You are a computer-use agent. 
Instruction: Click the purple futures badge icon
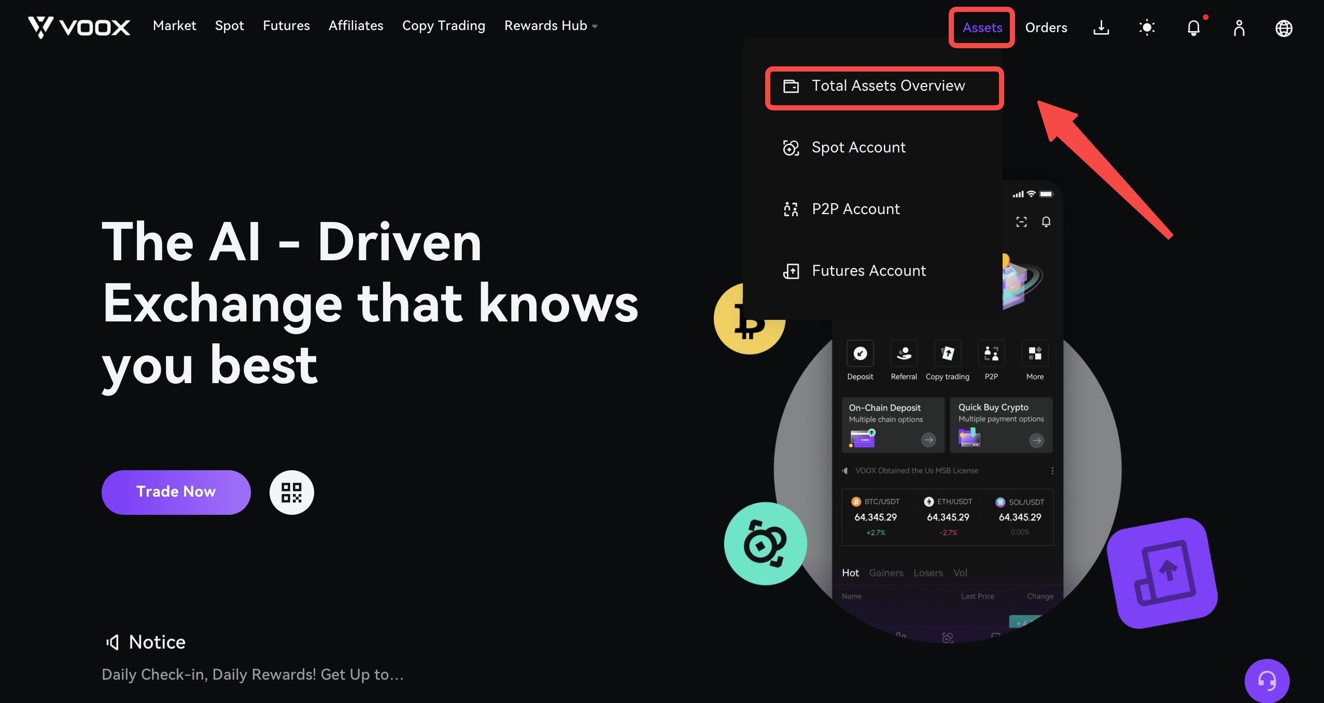(x=1162, y=573)
